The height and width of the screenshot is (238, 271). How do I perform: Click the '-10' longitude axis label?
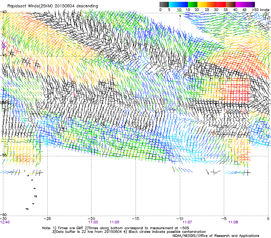(180, 219)
